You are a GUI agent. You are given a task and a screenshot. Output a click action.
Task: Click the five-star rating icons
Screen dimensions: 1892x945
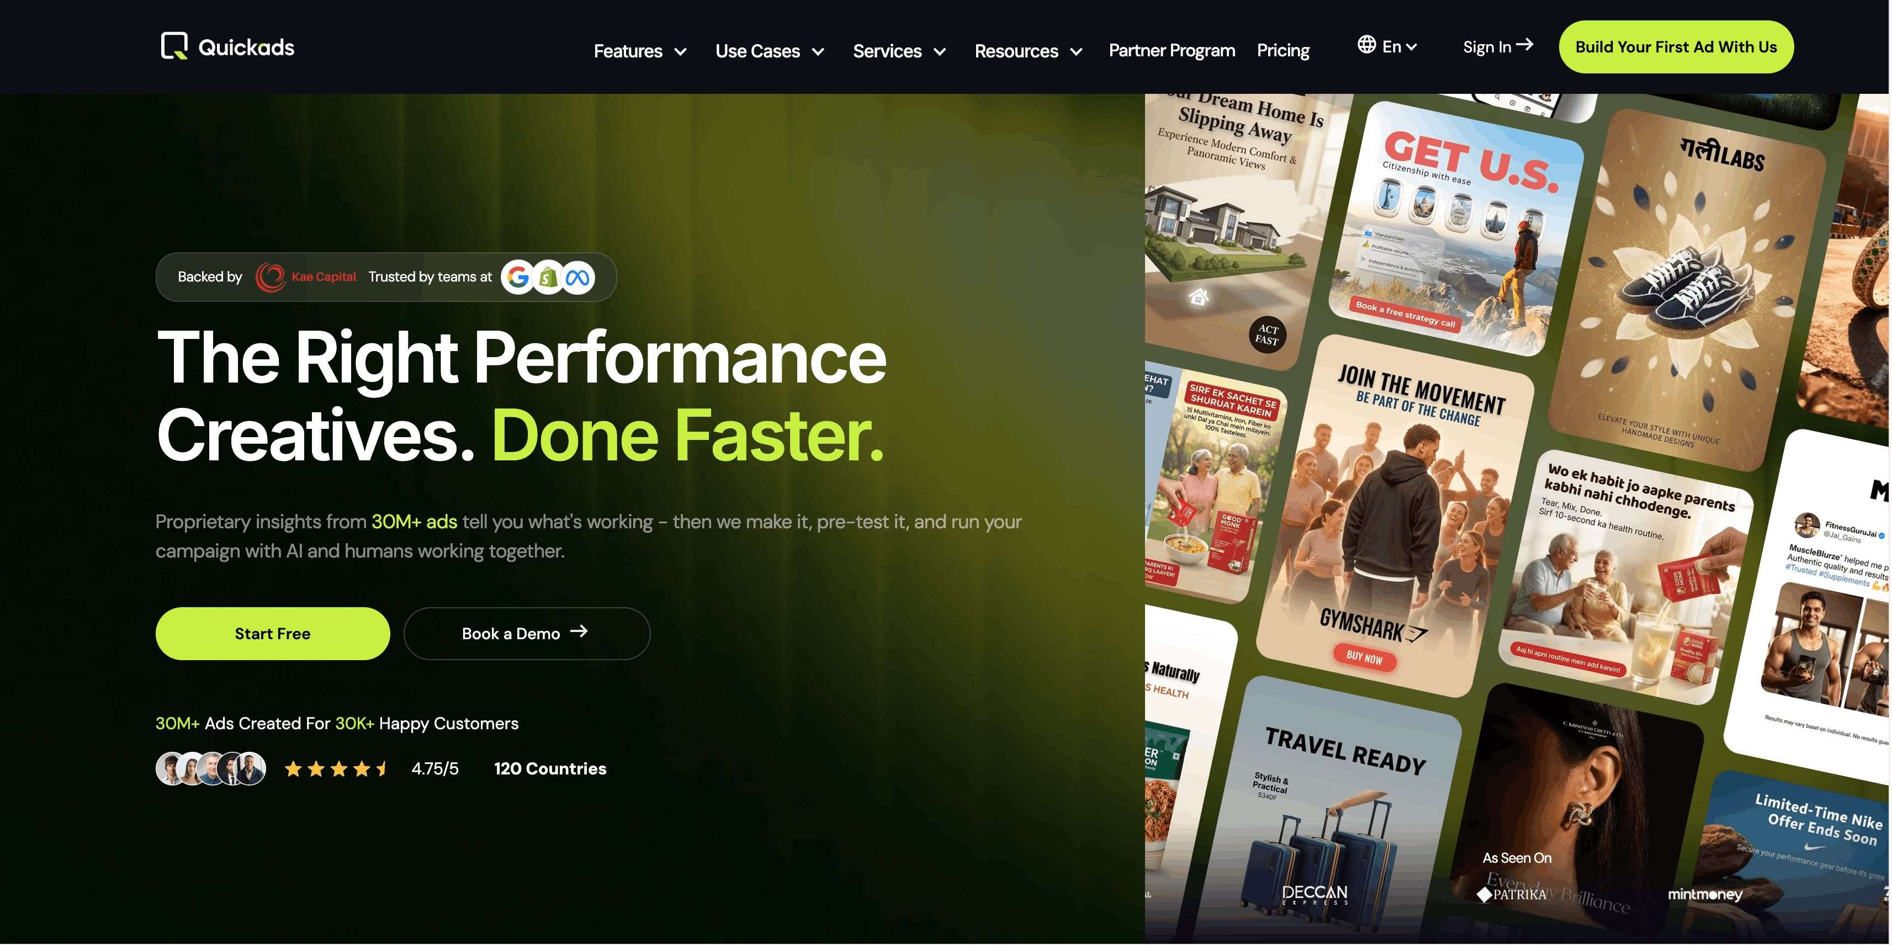pos(336,769)
